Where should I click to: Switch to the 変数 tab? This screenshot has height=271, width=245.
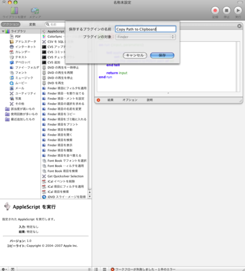point(32,24)
